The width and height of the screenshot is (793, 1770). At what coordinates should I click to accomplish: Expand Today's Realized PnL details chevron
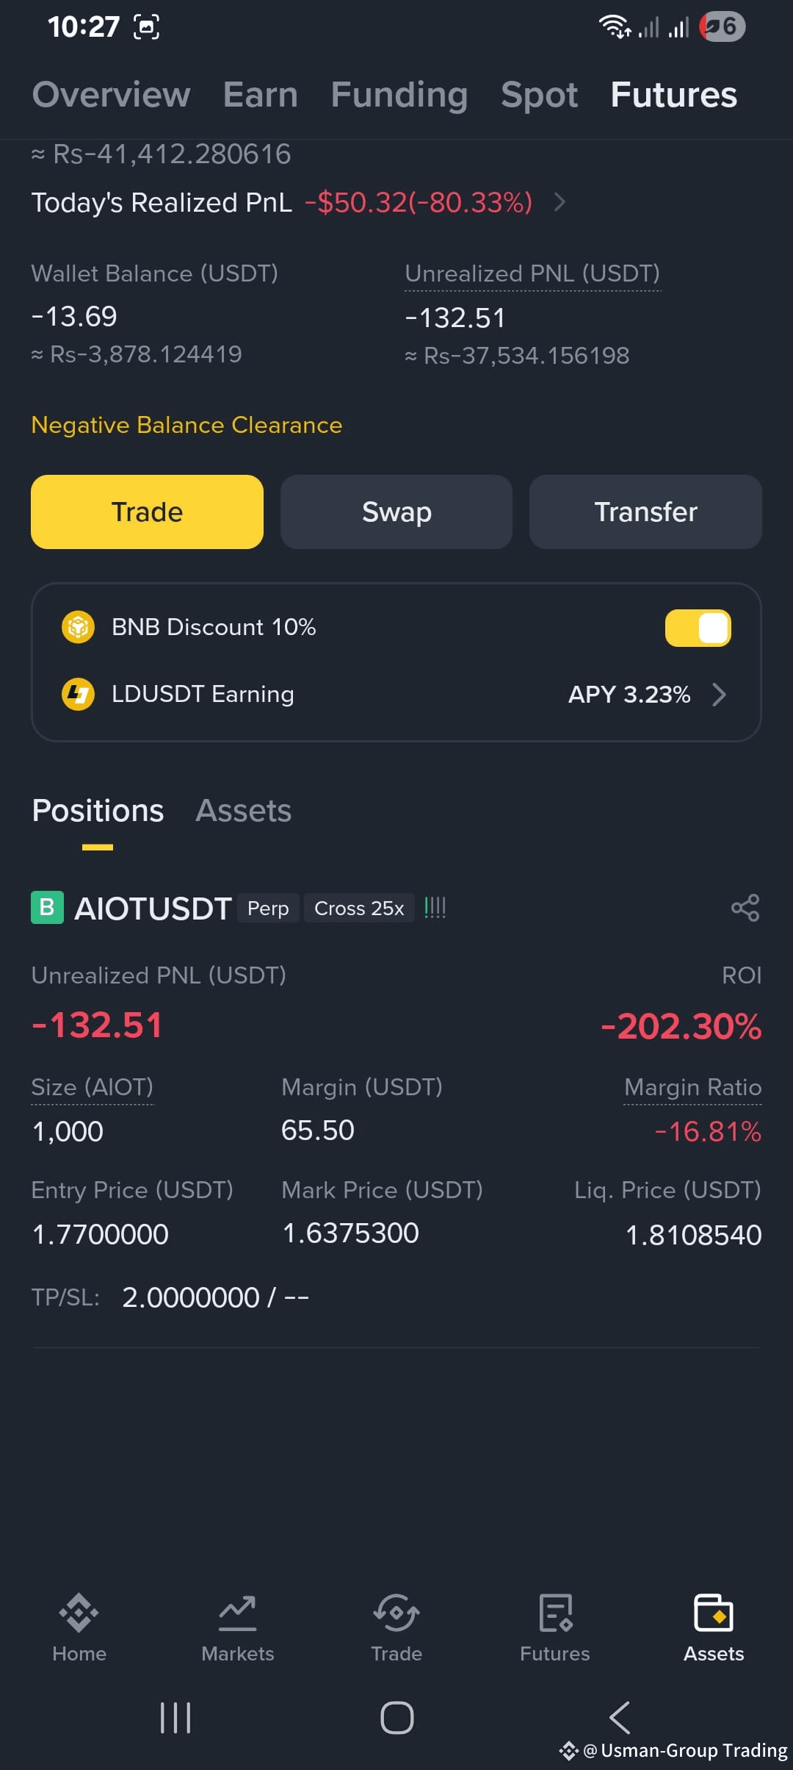pyautogui.click(x=560, y=202)
